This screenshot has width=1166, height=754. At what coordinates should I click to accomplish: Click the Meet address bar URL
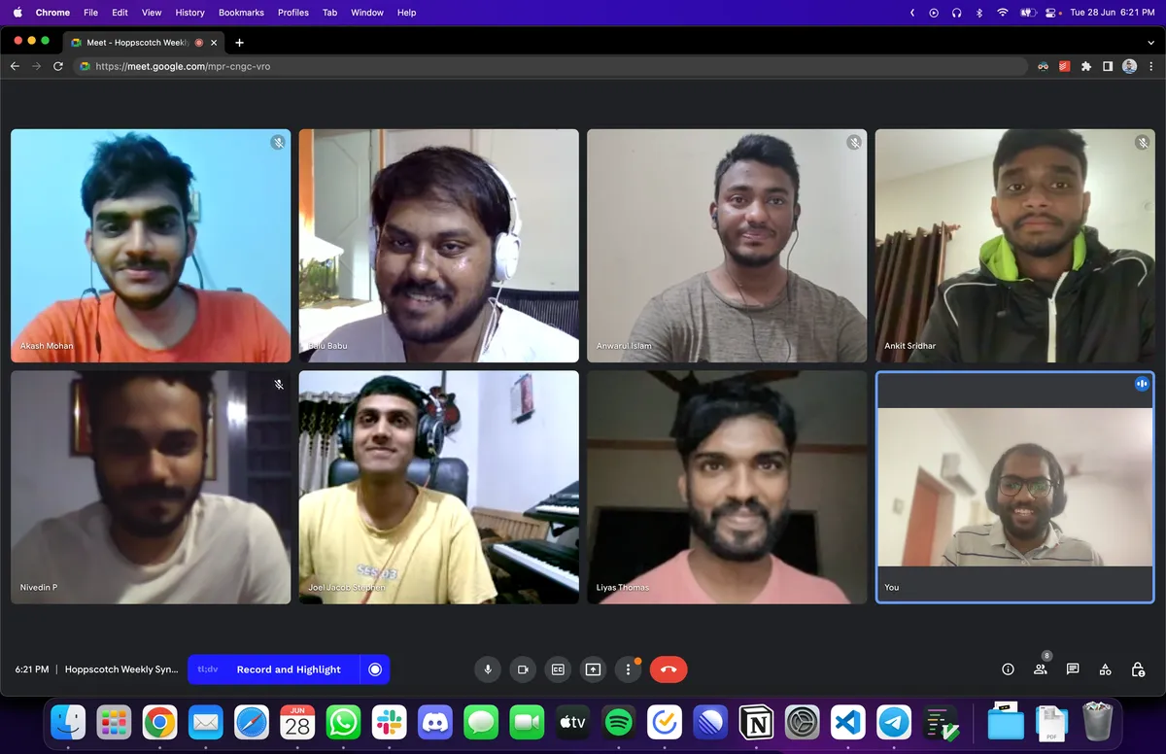[183, 66]
